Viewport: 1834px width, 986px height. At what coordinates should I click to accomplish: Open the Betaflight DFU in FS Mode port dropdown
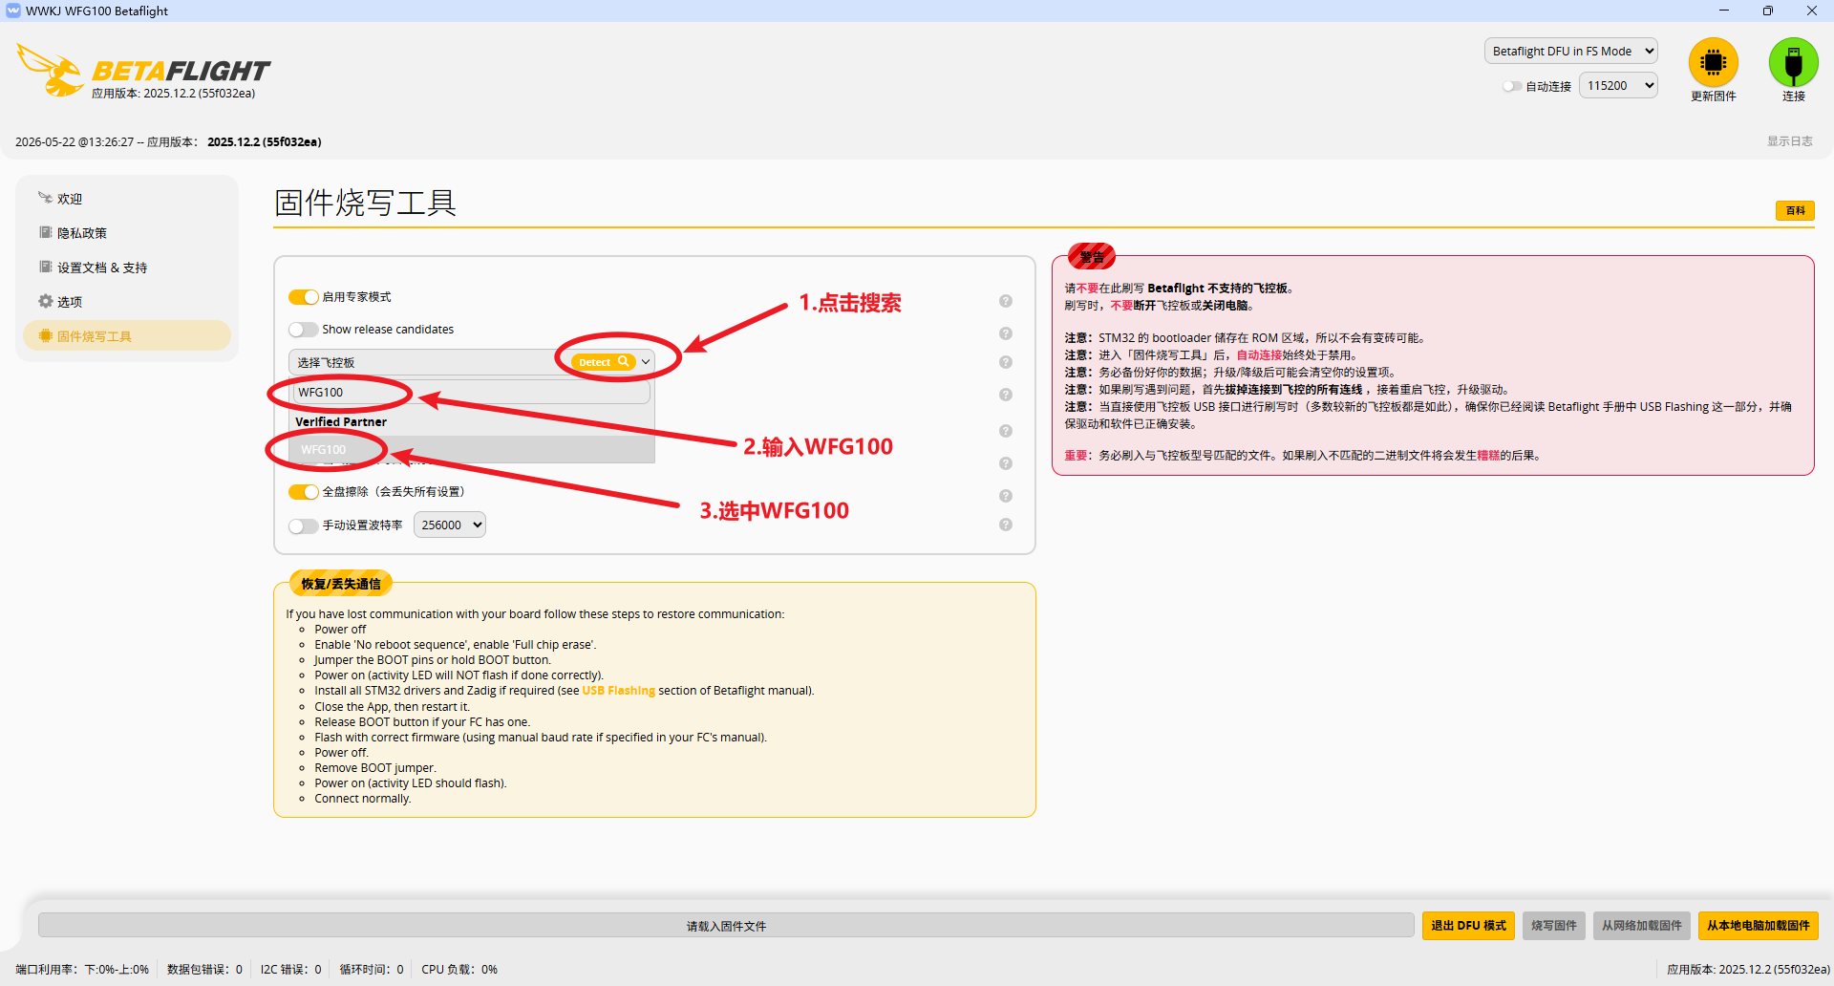(1570, 52)
